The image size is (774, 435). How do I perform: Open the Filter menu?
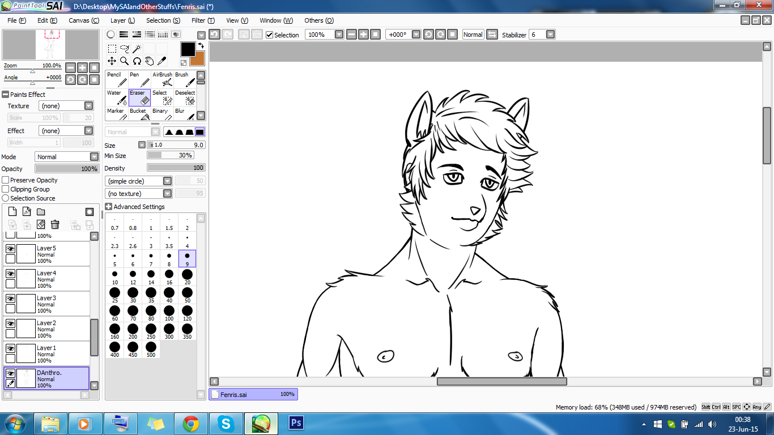[x=203, y=20]
